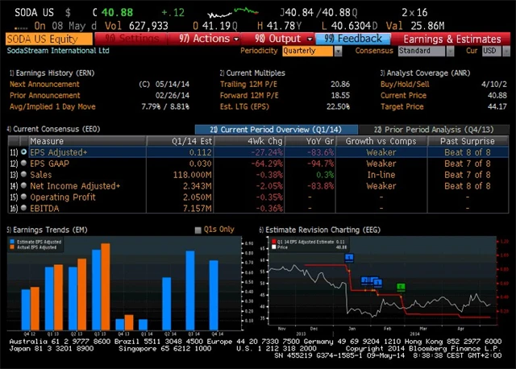516x369 pixels.
Task: Click the Actual EPS Adjusted orange legend swatch
Action: [11, 245]
